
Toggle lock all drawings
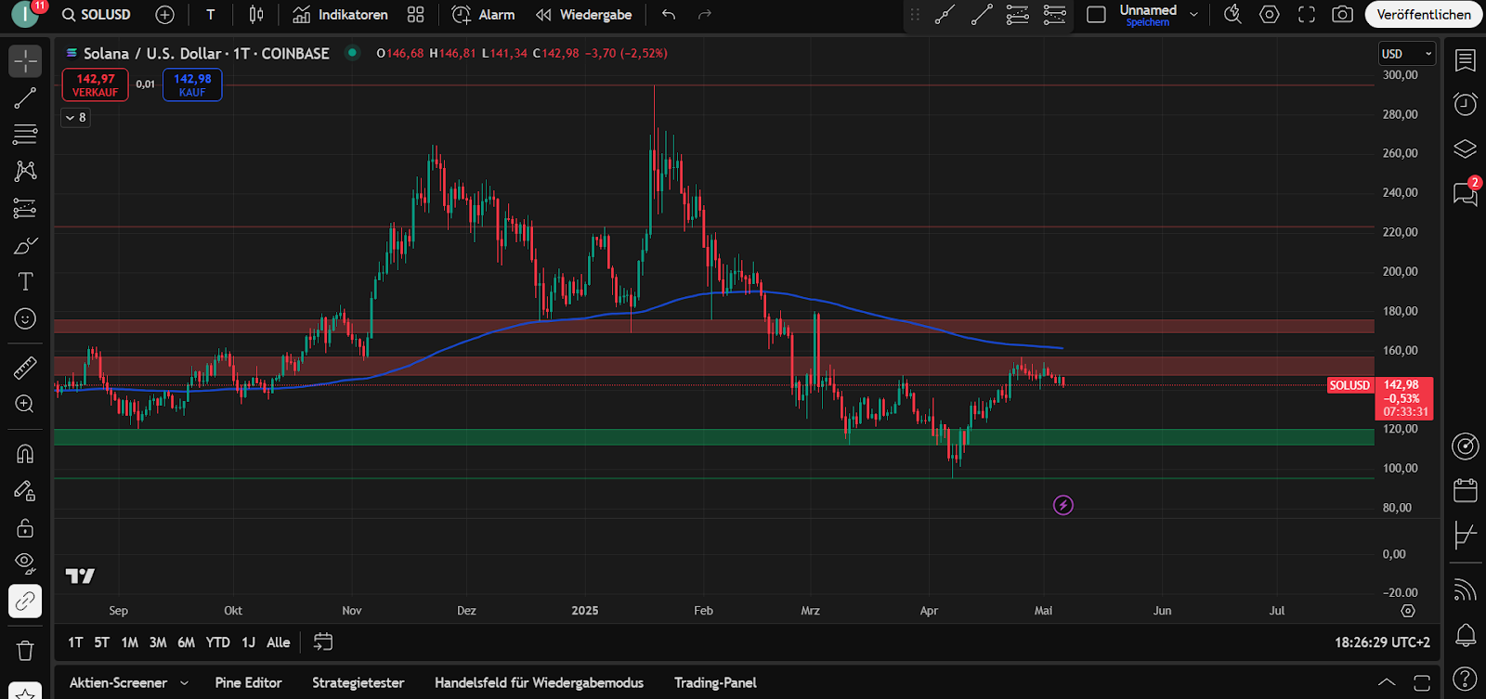[x=25, y=528]
